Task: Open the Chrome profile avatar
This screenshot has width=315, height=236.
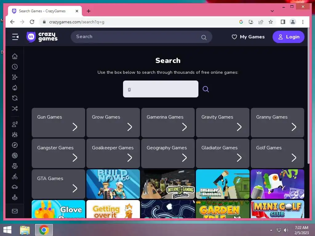Action: [x=293, y=22]
